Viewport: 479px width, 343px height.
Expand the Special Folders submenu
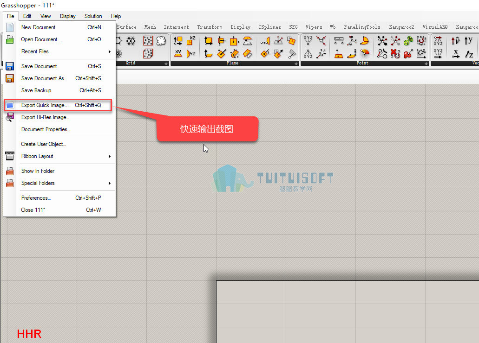(109, 183)
